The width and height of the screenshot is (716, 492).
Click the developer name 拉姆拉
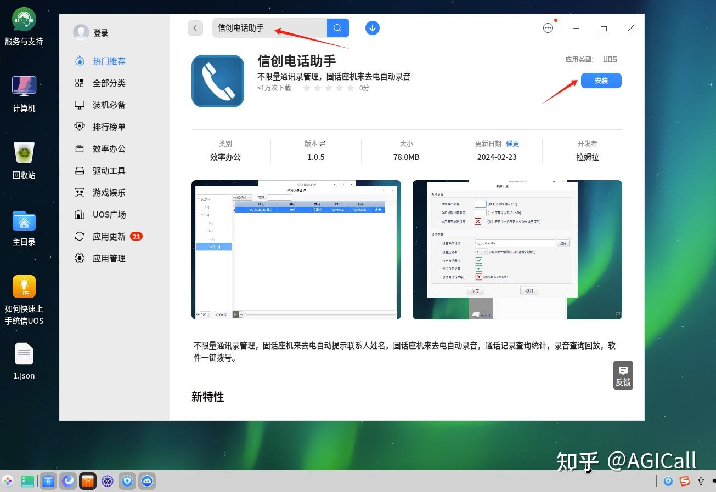[x=588, y=157]
